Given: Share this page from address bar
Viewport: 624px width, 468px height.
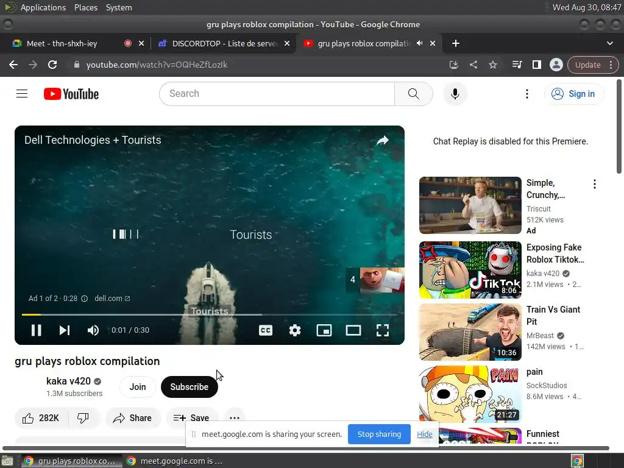Looking at the screenshot, I should [x=473, y=65].
